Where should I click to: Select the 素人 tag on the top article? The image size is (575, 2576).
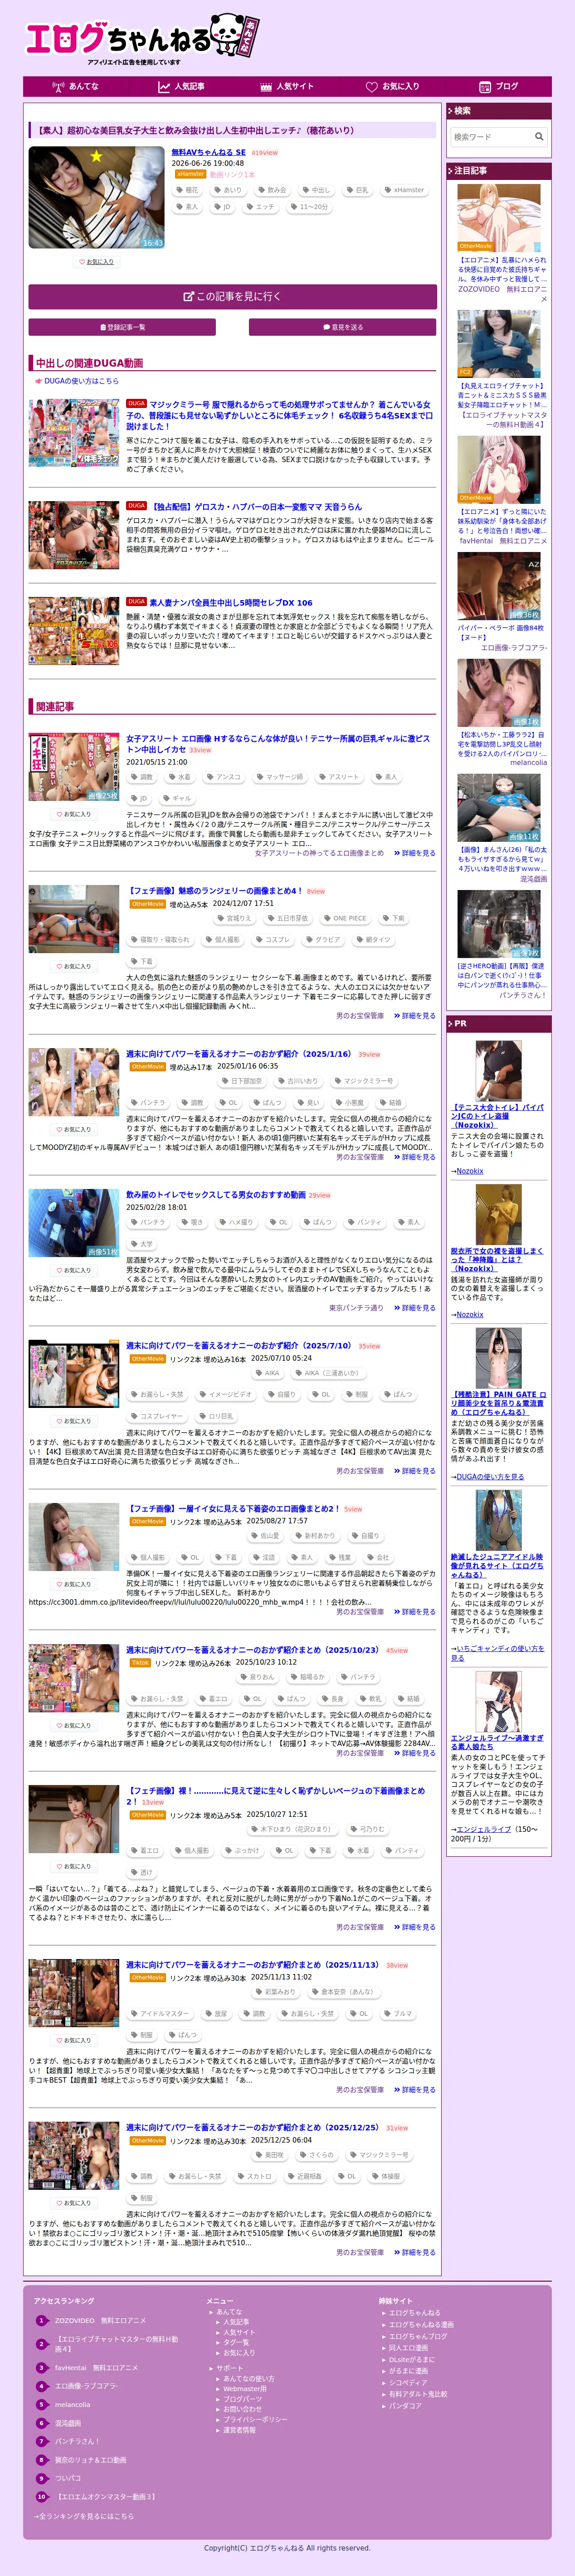coord(188,207)
